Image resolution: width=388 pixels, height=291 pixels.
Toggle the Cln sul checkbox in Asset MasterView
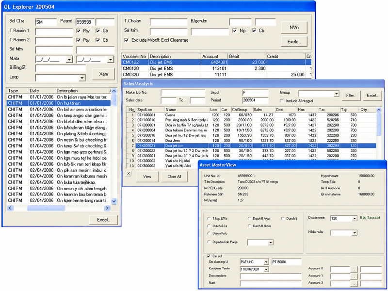[209, 256]
